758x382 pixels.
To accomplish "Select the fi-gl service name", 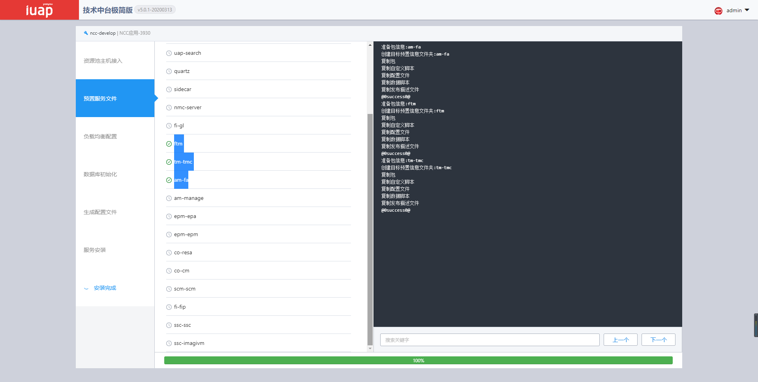I will pyautogui.click(x=179, y=126).
